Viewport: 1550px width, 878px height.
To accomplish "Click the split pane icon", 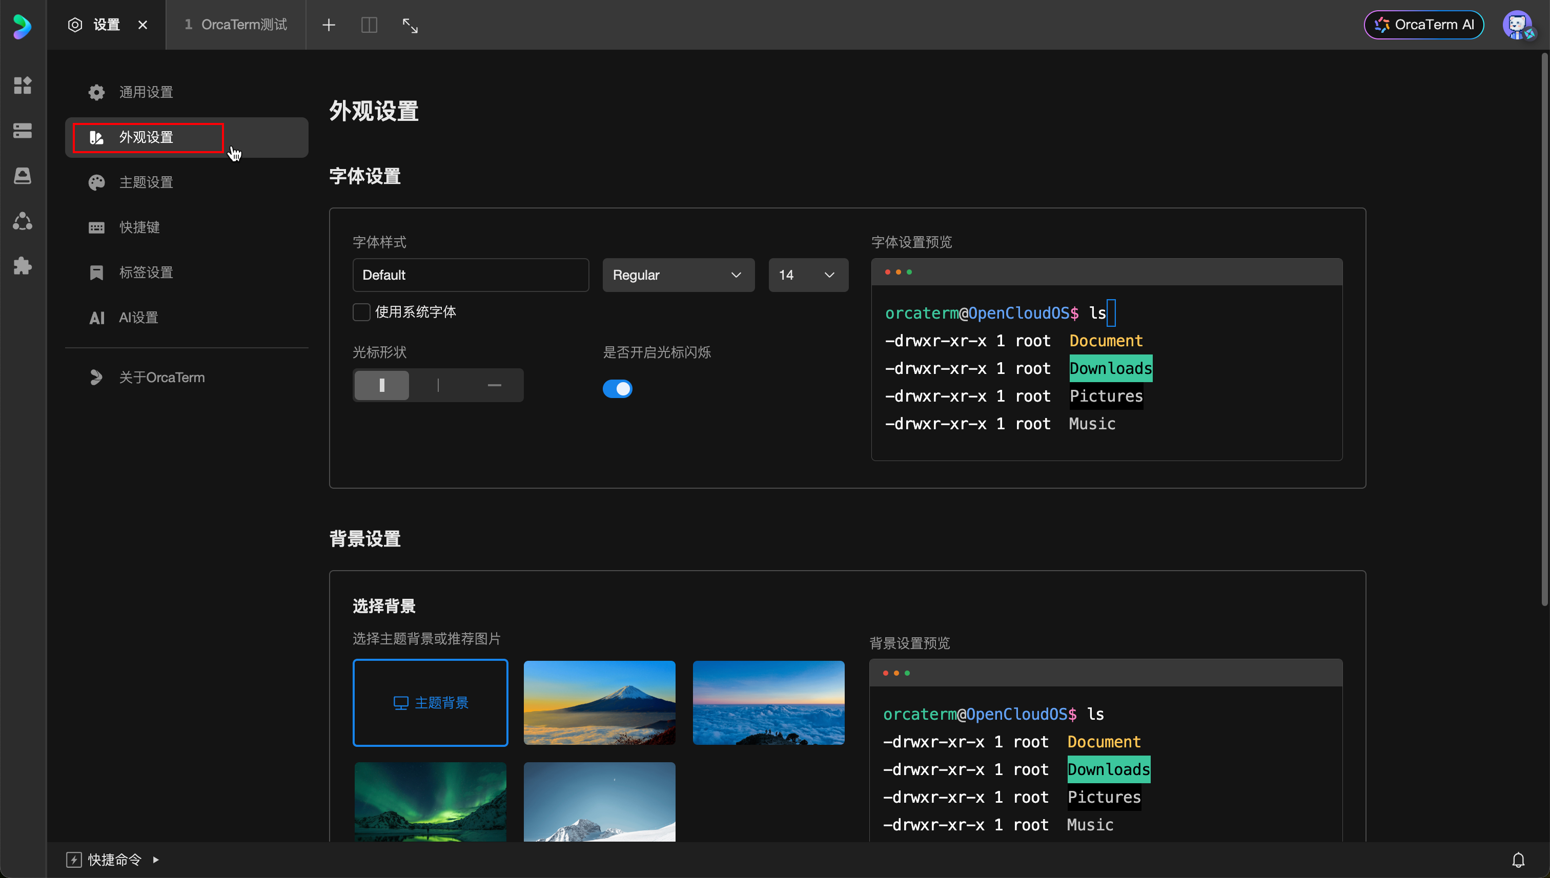I will click(369, 25).
